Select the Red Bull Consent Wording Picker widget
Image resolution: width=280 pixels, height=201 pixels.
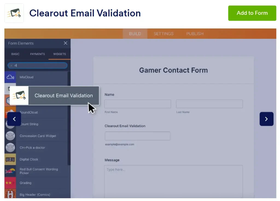39,171
